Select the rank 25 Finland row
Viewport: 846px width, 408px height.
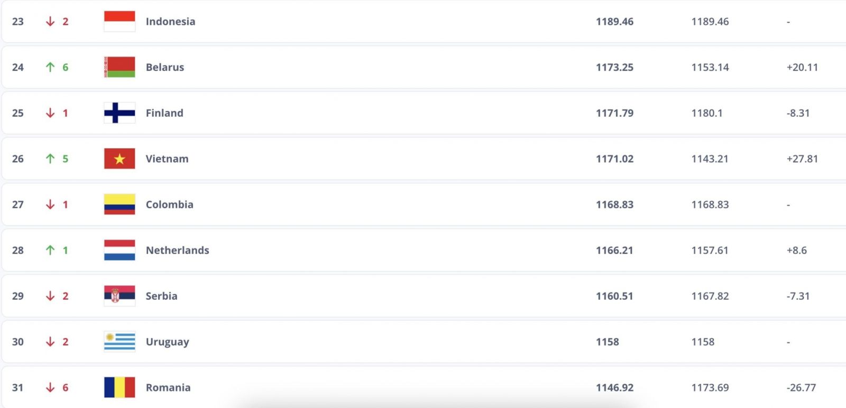tap(424, 113)
